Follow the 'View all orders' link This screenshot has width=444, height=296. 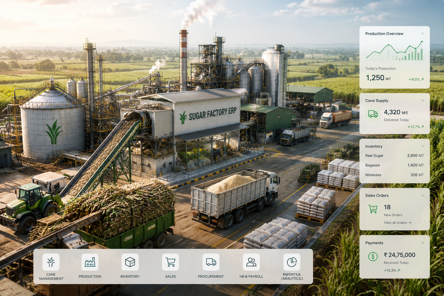(397, 223)
